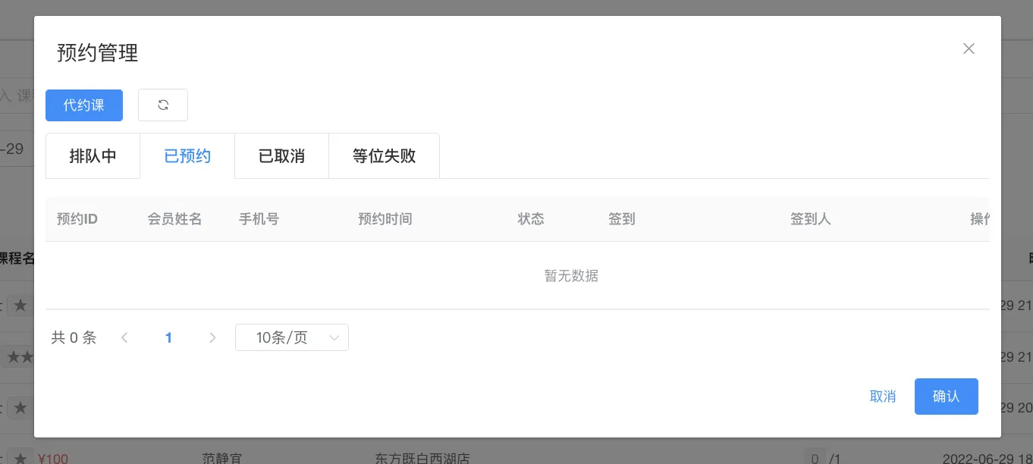Go to next page arrow
This screenshot has width=1033, height=464.
click(x=212, y=338)
